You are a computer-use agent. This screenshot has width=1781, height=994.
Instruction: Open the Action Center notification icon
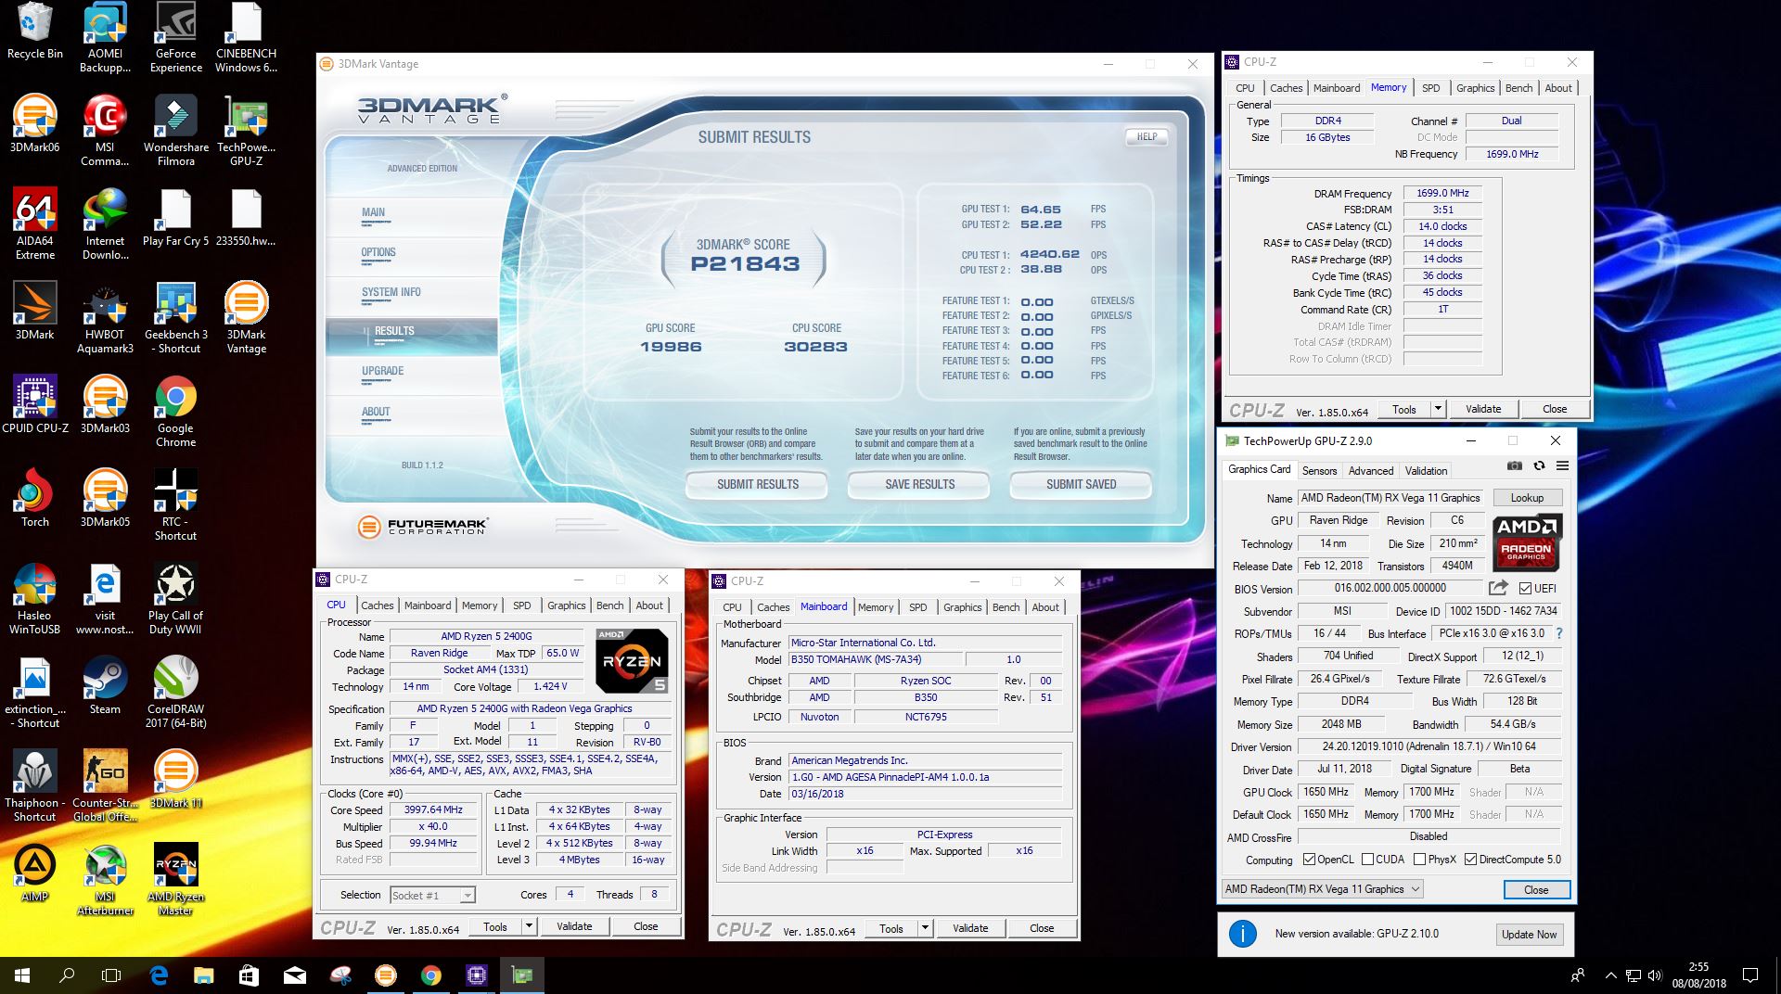click(1749, 975)
